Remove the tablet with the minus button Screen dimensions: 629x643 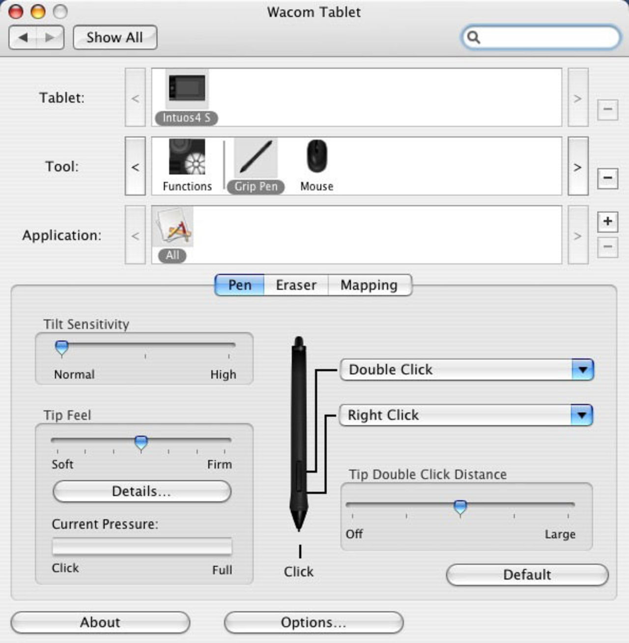coord(607,109)
